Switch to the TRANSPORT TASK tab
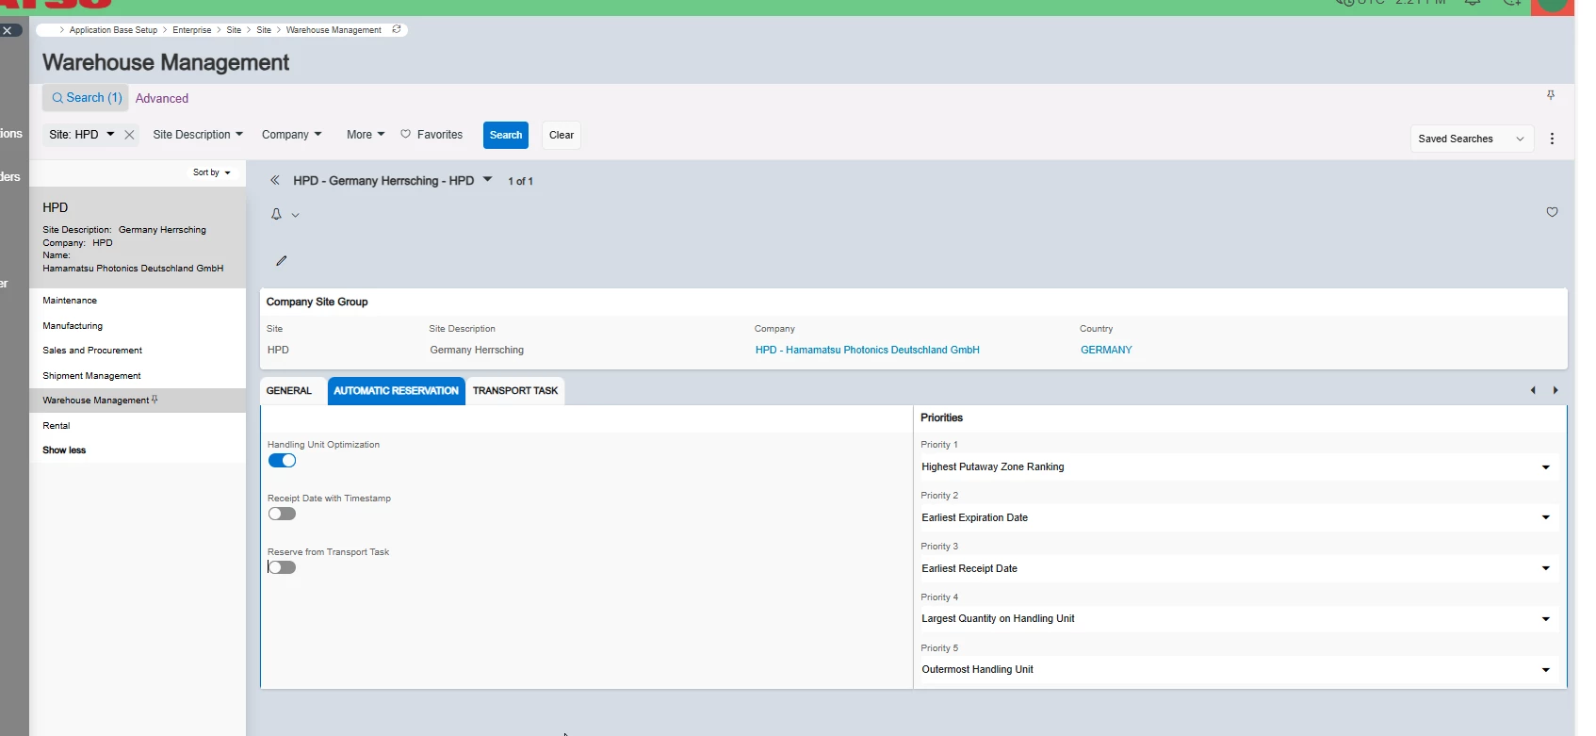Image resolution: width=1596 pixels, height=736 pixels. tap(515, 391)
